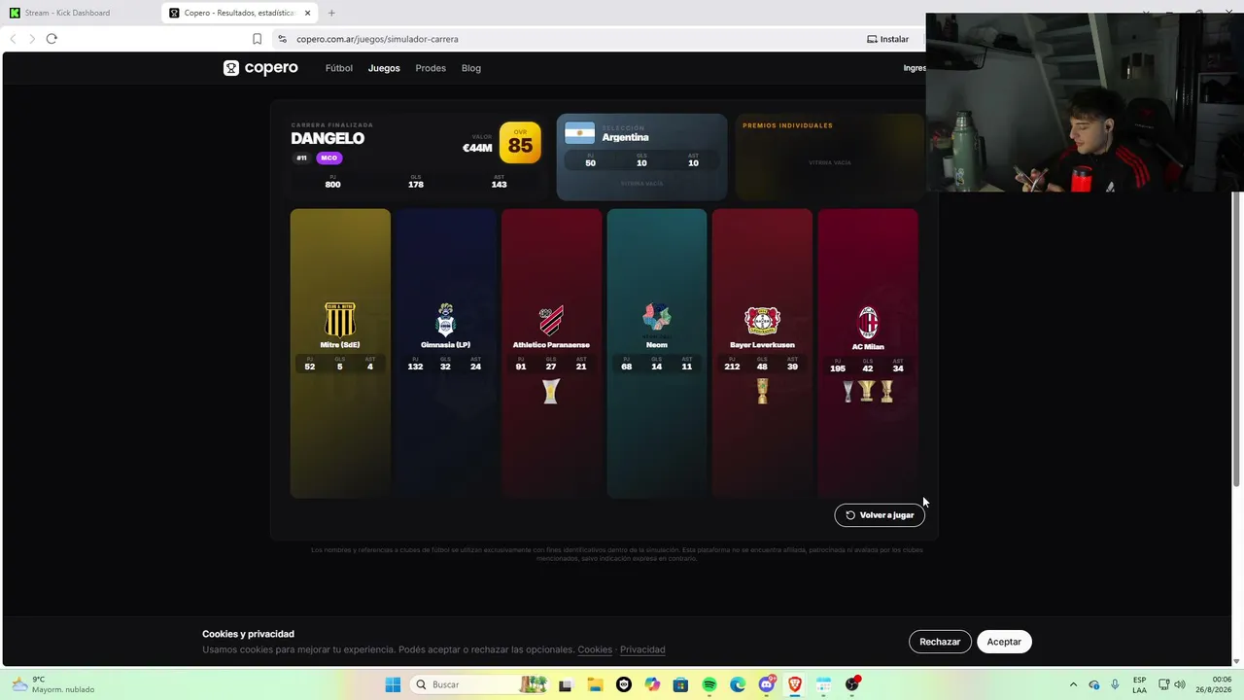Open Spotify from the taskbar
This screenshot has height=700, width=1244.
coord(709,684)
